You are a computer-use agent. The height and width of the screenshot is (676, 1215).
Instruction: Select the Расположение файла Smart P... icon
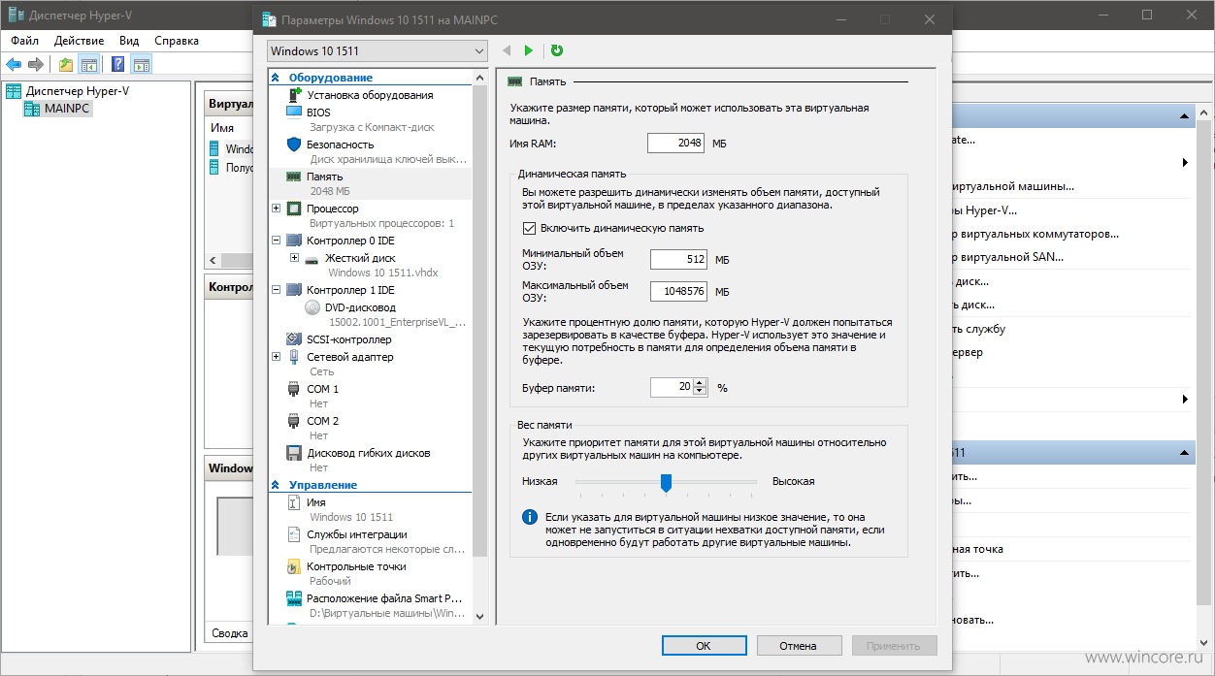pos(295,598)
